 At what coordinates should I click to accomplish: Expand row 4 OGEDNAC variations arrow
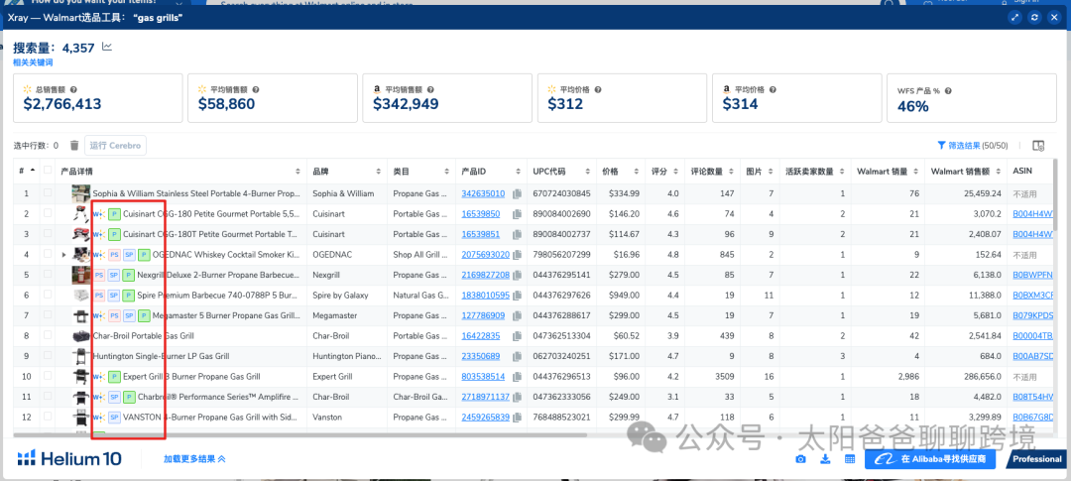click(64, 255)
